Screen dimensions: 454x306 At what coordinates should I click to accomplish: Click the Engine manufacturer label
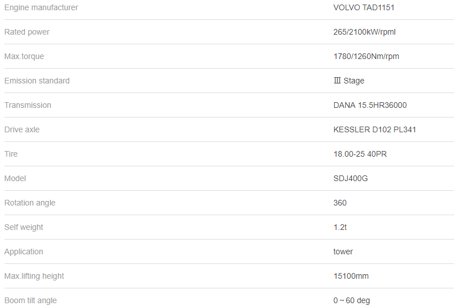pyautogui.click(x=41, y=7)
